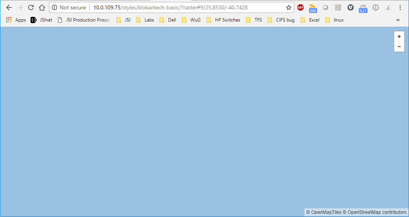The height and width of the screenshot is (217, 409).
Task: Zoom out on the map
Action: coord(399,47)
